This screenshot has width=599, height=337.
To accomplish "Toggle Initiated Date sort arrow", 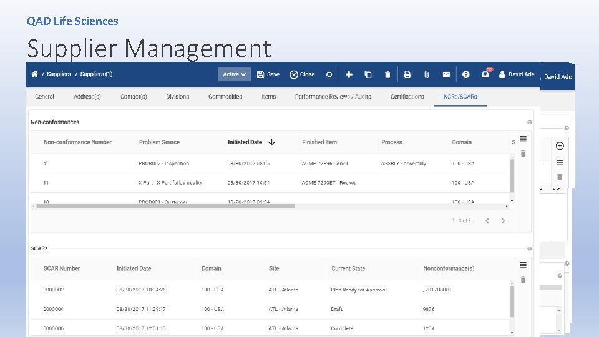I will click(271, 142).
